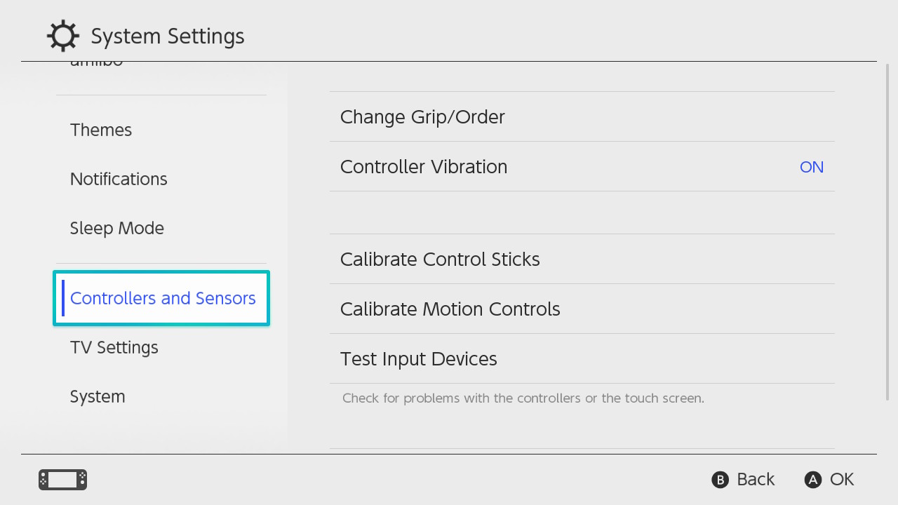Select Calibrate Control Sticks

pos(440,260)
